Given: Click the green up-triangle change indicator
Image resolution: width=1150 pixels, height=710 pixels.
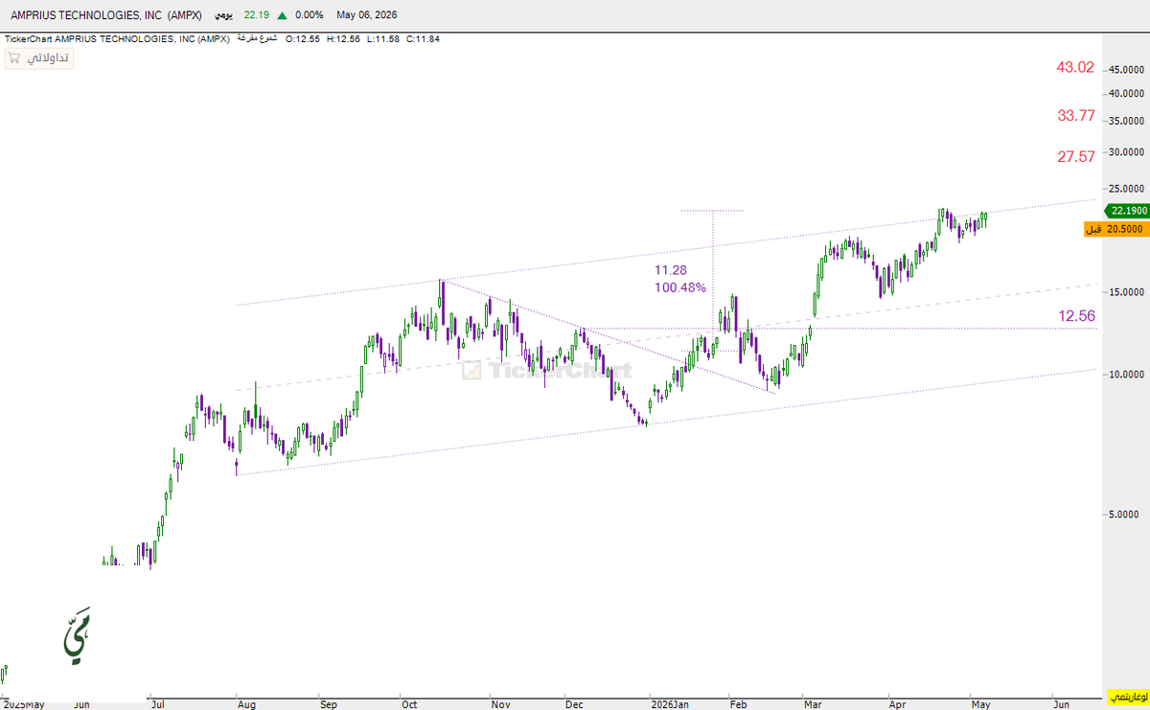Looking at the screenshot, I should click(282, 15).
